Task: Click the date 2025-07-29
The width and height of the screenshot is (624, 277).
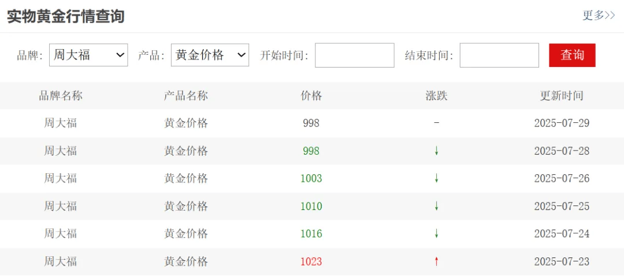Action: (x=562, y=123)
